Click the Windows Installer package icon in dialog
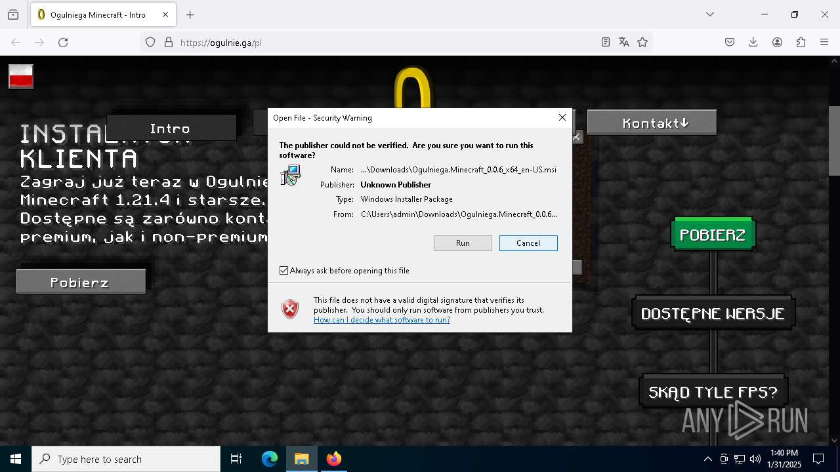The width and height of the screenshot is (840, 472). pos(290,176)
